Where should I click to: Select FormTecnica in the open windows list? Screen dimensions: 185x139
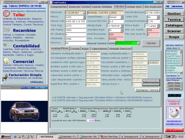(172, 52)
